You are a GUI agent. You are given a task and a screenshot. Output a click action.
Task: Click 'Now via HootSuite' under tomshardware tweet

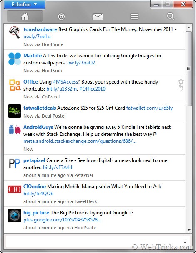pos(43,44)
